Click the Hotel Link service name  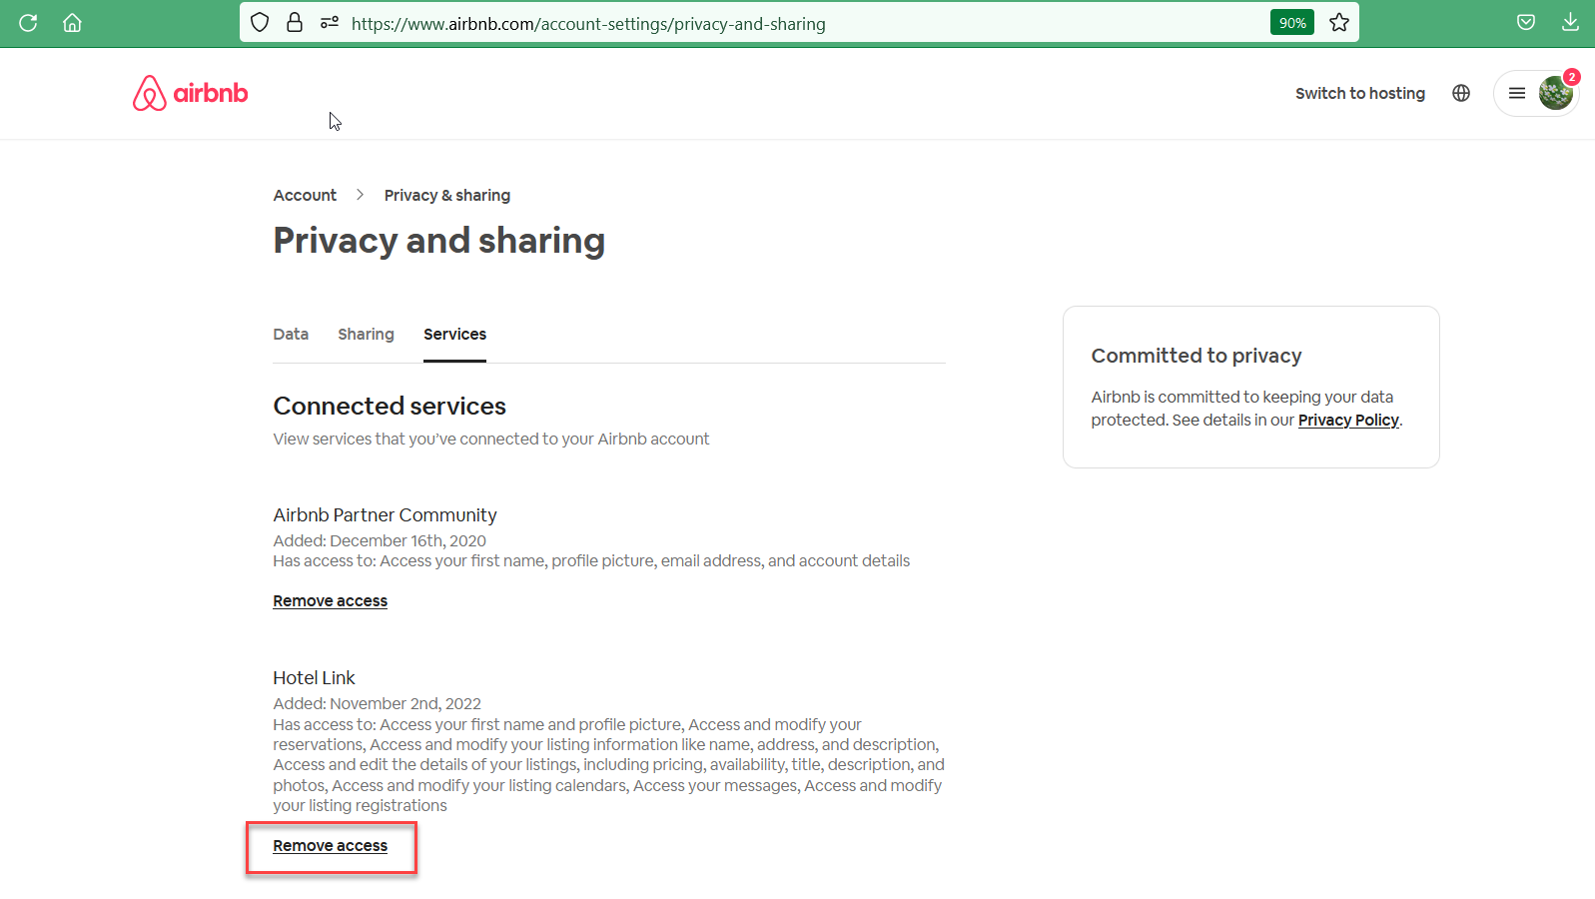[x=314, y=677]
